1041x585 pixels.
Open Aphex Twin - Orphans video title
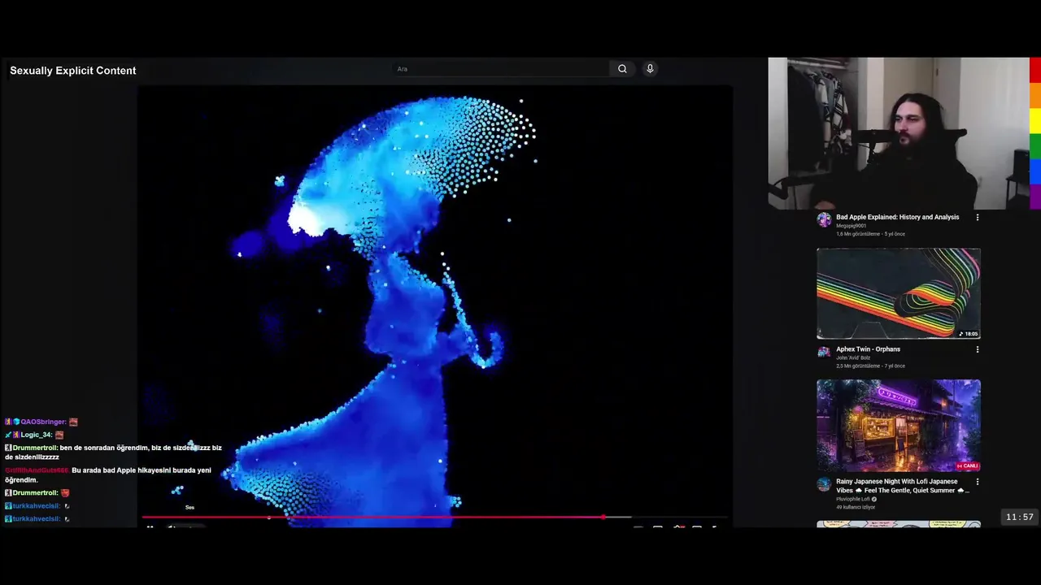tap(868, 349)
